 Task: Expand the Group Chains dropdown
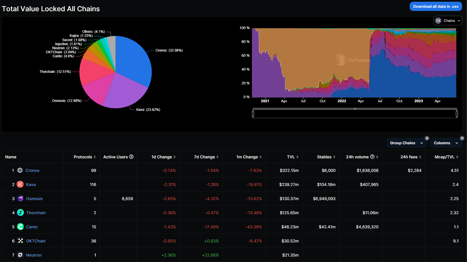point(407,143)
